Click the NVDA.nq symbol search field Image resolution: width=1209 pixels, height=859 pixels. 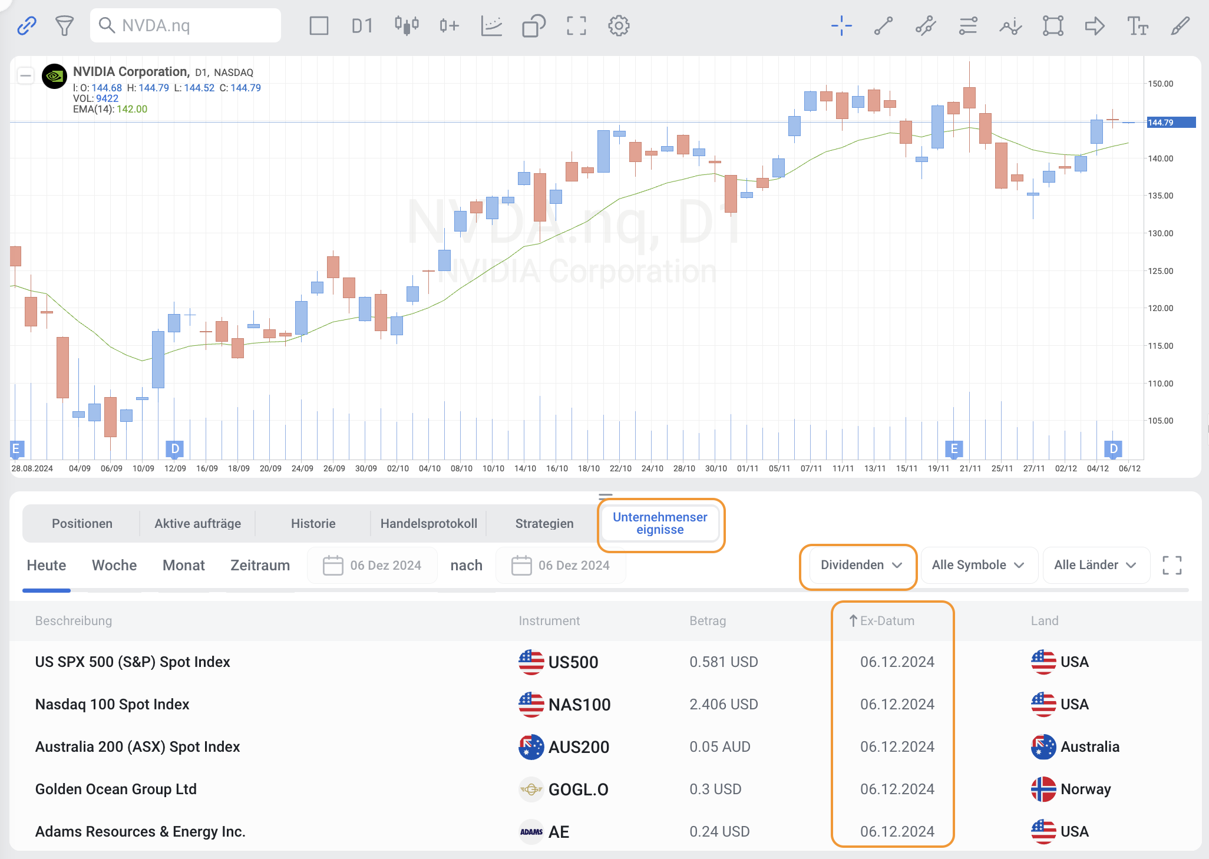pyautogui.click(x=185, y=25)
